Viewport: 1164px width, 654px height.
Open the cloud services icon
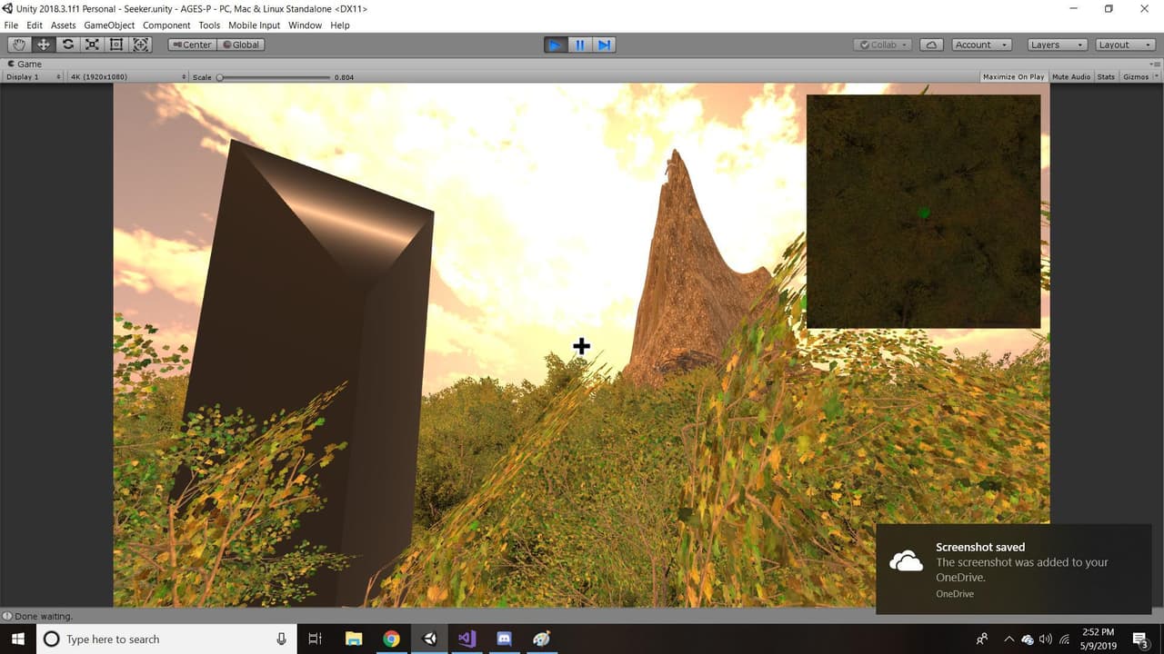click(931, 45)
